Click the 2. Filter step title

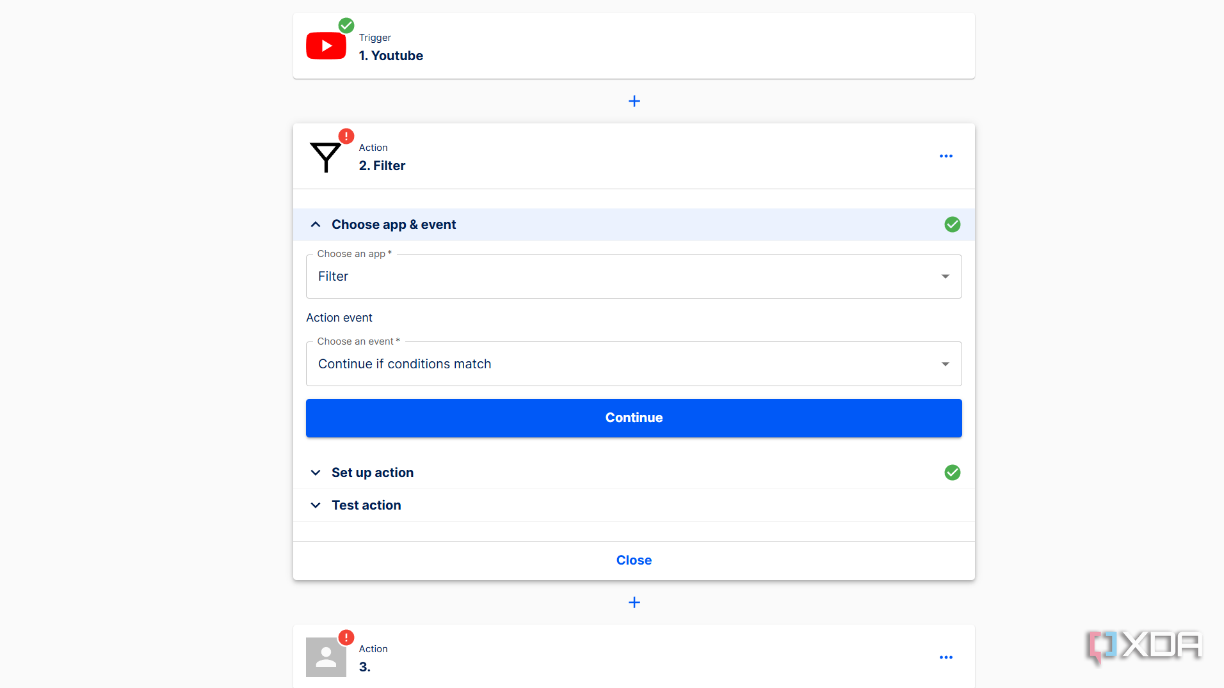382,166
